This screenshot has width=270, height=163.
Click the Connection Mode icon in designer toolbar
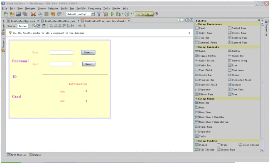click(x=38, y=26)
